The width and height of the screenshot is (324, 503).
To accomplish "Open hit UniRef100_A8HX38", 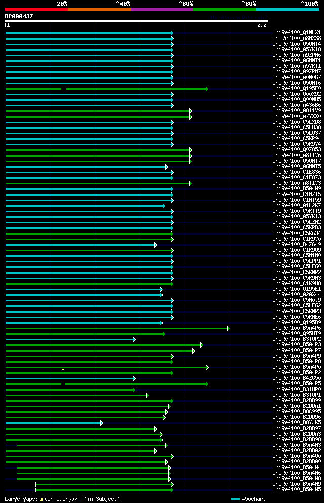I will pos(297,38).
